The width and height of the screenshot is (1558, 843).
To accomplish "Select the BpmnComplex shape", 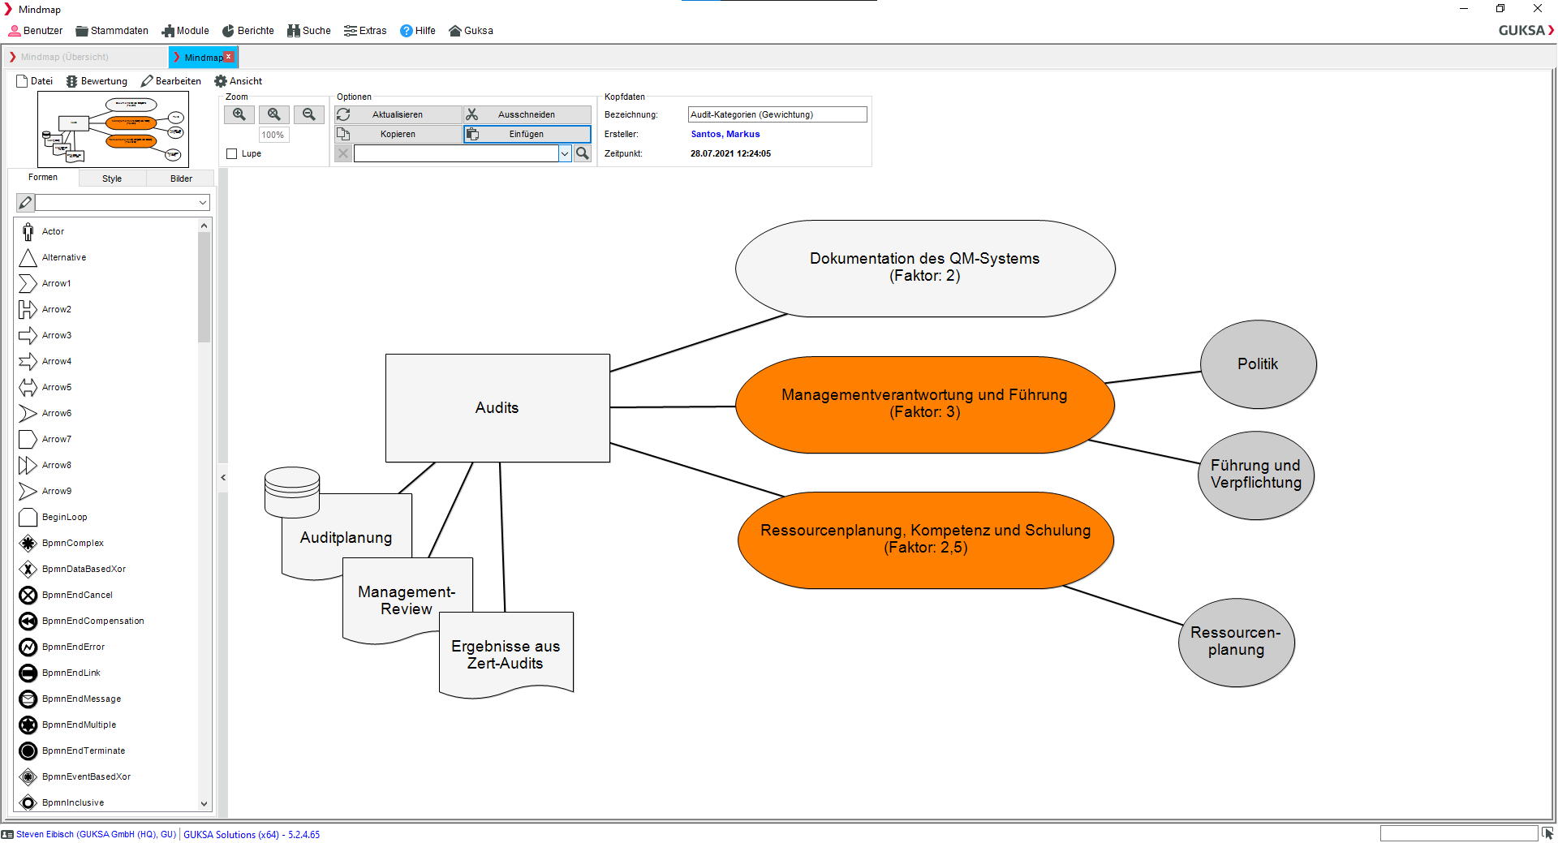I will (28, 544).
